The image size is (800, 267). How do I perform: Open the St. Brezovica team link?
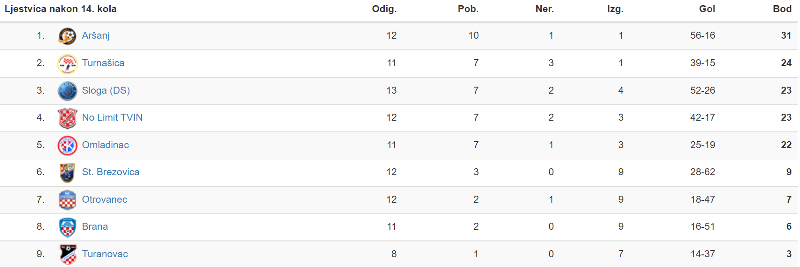pyautogui.click(x=111, y=172)
